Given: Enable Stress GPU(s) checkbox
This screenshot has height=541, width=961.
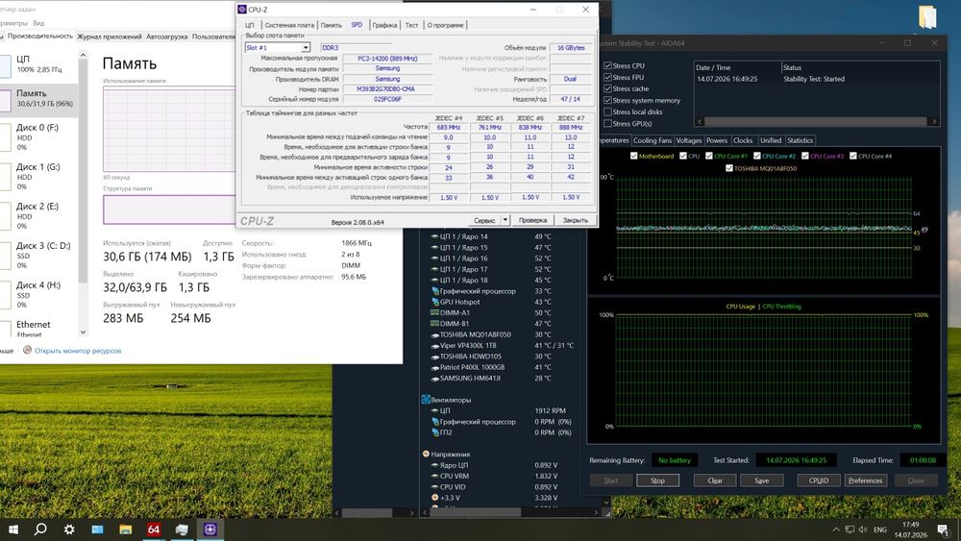Looking at the screenshot, I should pos(607,123).
